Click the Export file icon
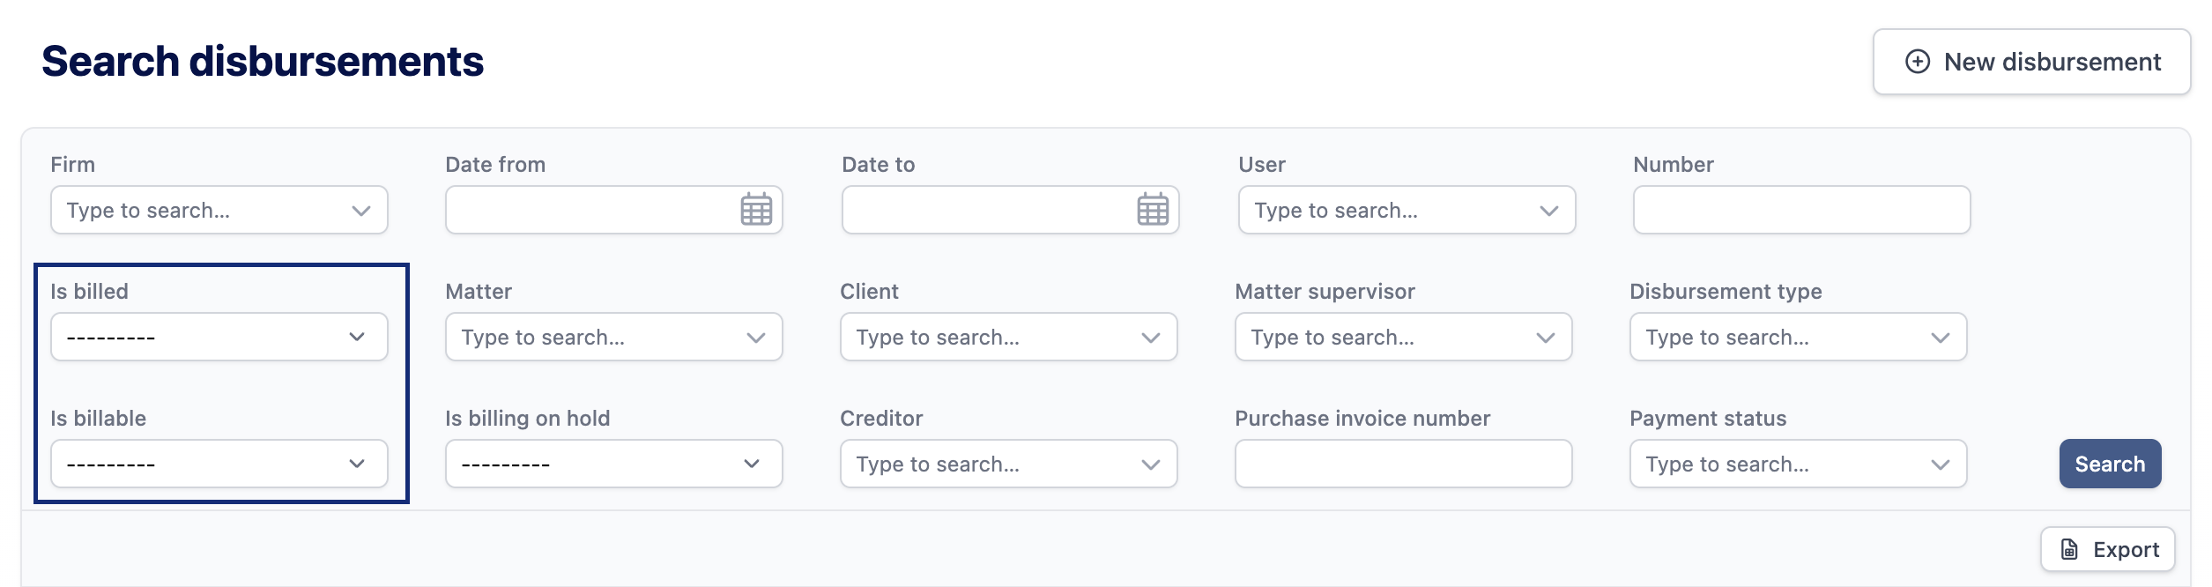 pyautogui.click(x=2069, y=550)
